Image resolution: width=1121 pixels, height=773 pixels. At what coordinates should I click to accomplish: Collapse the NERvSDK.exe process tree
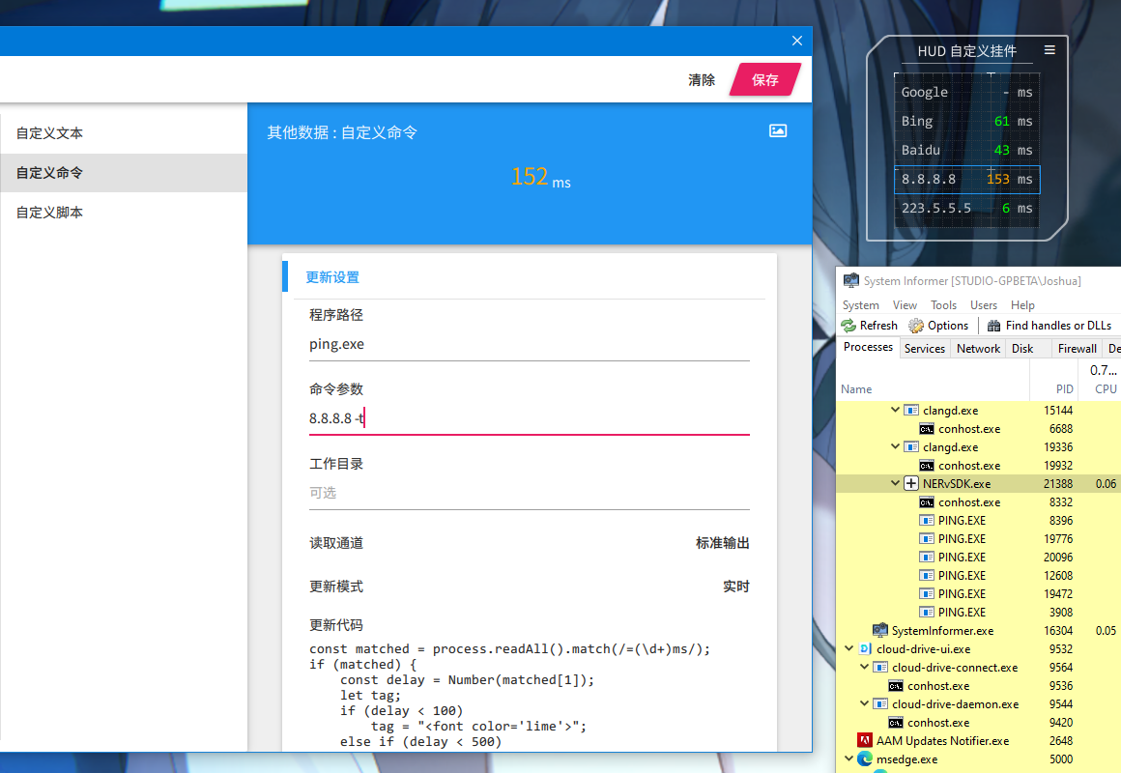[x=896, y=484]
